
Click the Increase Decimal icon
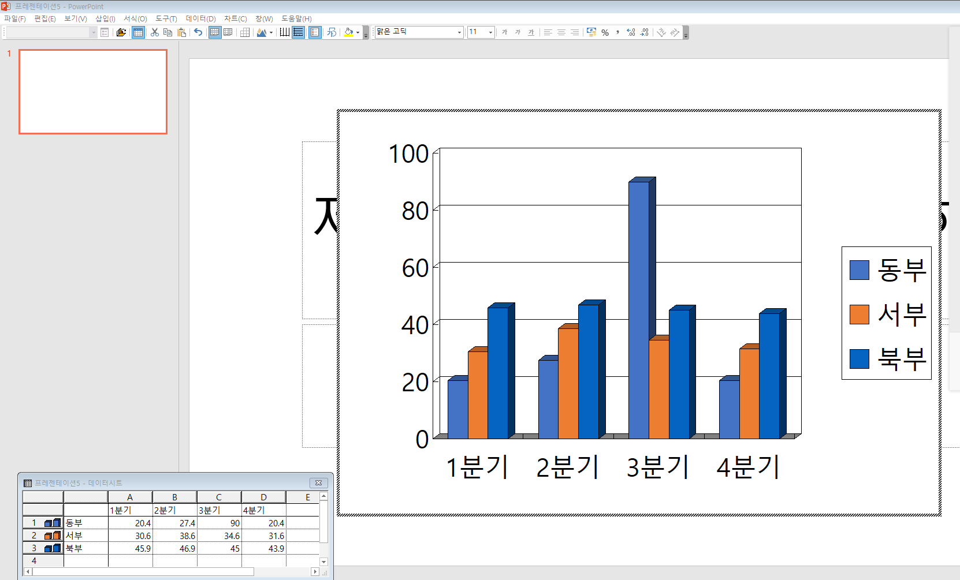click(x=631, y=32)
